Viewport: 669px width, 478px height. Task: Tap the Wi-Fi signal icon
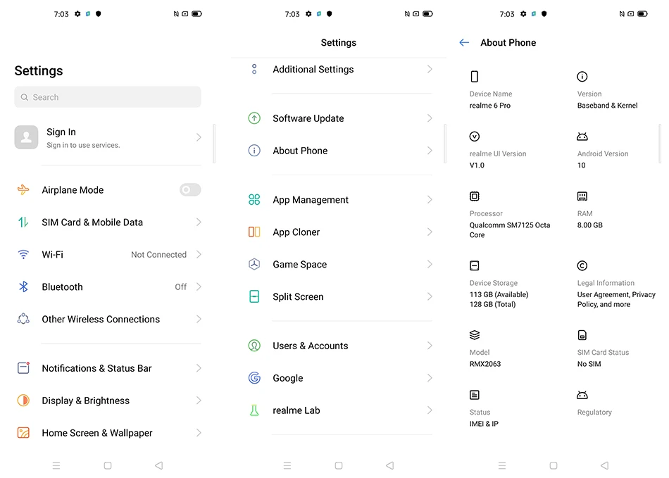coord(23,255)
